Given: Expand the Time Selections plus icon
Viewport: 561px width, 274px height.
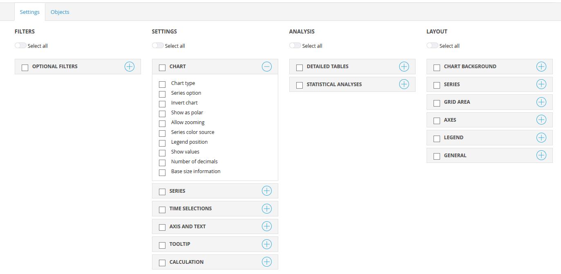Looking at the screenshot, I should pyautogui.click(x=267, y=209).
